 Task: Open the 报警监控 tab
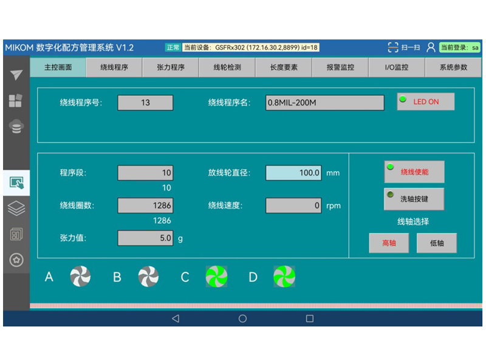[x=340, y=67]
